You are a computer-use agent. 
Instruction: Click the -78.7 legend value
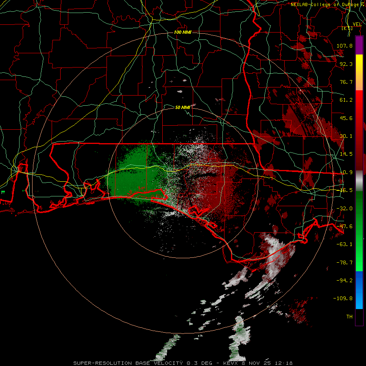[344, 263]
